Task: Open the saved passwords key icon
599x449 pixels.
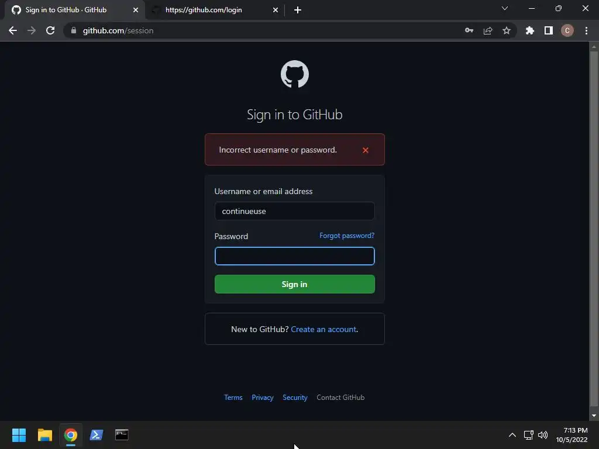Action: click(469, 30)
